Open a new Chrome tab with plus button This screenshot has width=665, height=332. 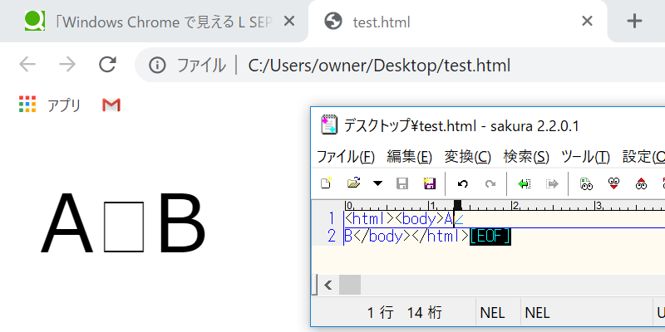click(634, 21)
